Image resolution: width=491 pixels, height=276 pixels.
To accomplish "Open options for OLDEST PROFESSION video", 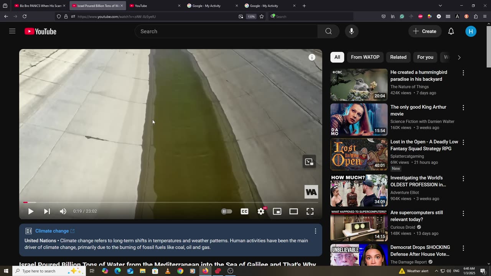I will pos(463,179).
